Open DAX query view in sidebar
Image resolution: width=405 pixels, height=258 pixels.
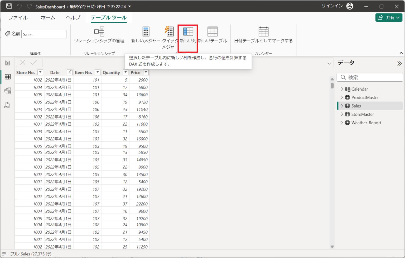coord(7,105)
